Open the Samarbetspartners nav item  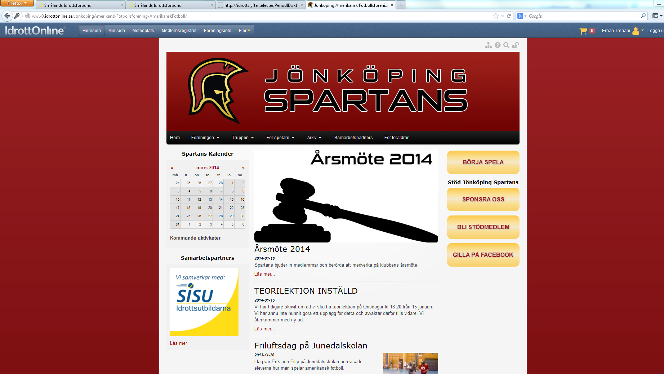click(x=353, y=138)
